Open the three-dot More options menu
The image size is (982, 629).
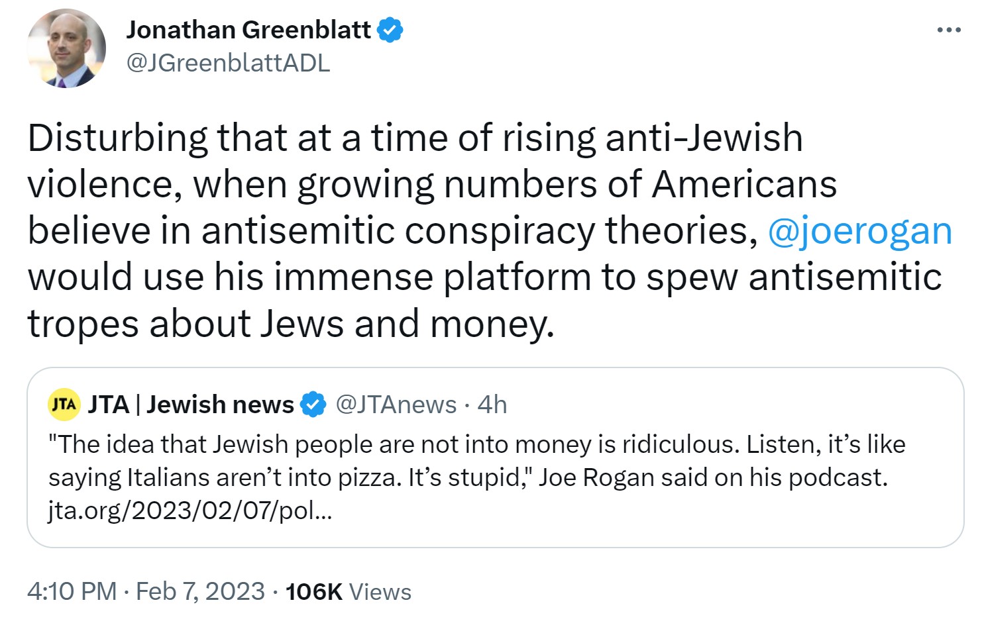[948, 30]
